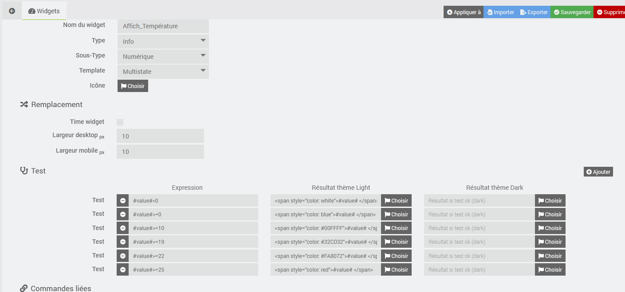The height and width of the screenshot is (292, 625).
Task: Edit the expression #value#>=10
Action: 193,228
